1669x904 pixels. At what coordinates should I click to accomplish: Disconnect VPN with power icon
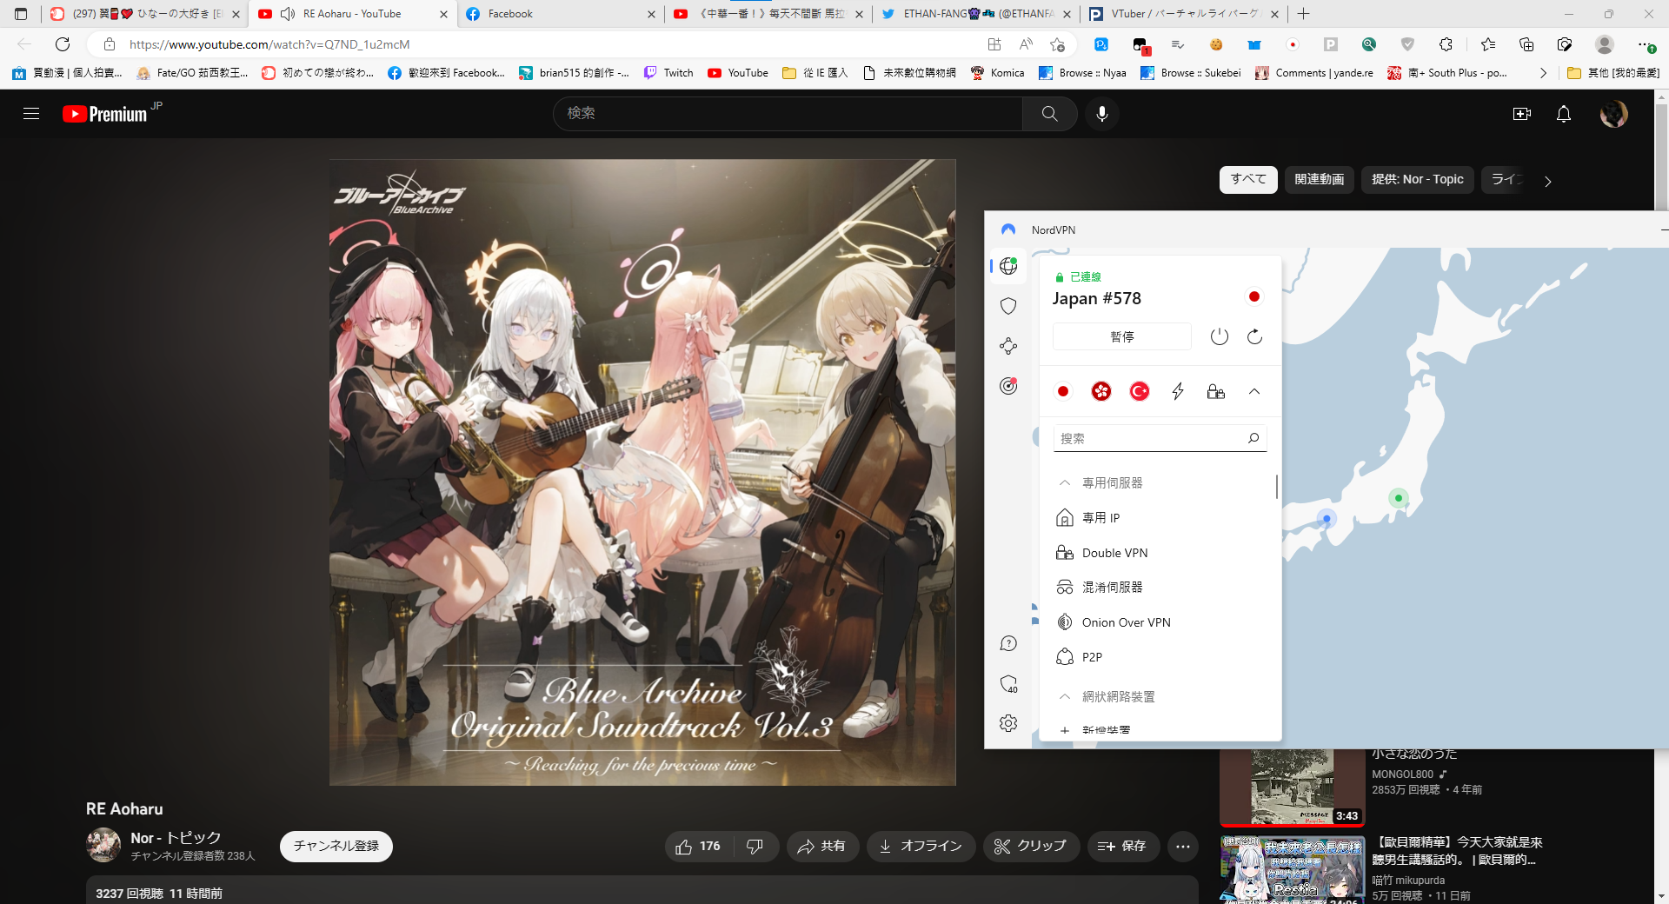pyautogui.click(x=1219, y=336)
